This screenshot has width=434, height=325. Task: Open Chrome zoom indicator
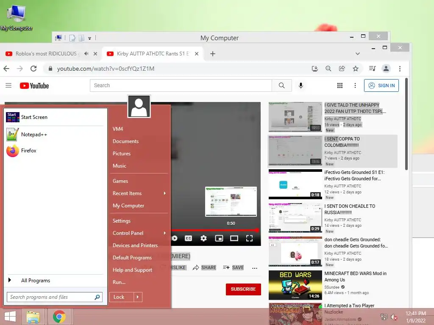click(x=328, y=69)
